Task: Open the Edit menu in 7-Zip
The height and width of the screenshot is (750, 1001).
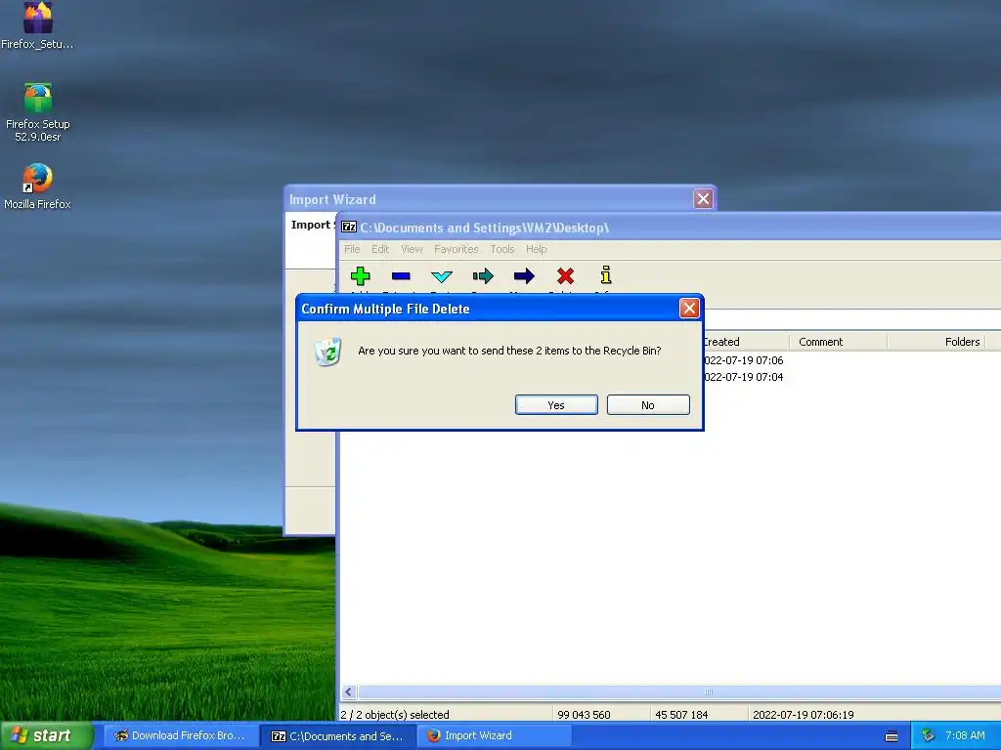Action: [380, 249]
